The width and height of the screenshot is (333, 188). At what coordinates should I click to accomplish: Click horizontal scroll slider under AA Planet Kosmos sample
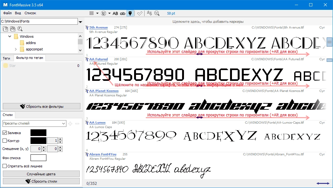click(200, 117)
